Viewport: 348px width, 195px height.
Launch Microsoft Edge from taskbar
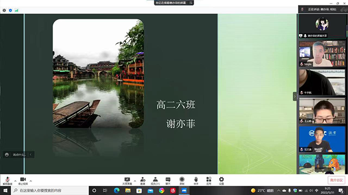pyautogui.click(x=116, y=190)
